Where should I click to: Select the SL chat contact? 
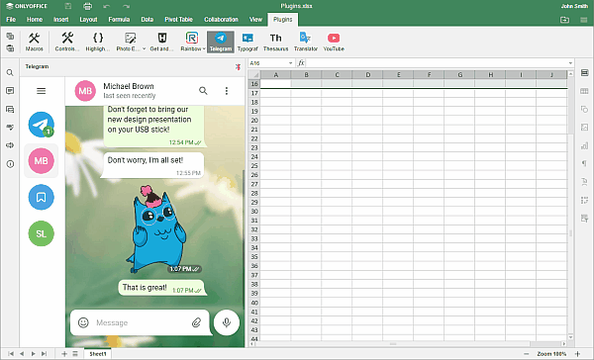pos(42,233)
